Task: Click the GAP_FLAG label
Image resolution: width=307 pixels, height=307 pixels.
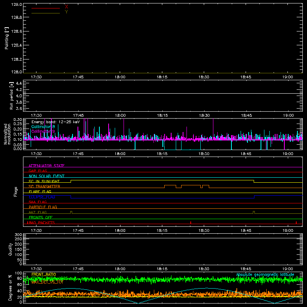Action: point(38,171)
